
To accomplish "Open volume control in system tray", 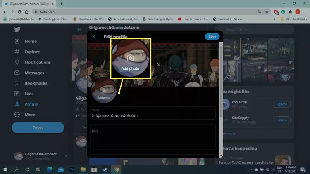I will (x=272, y=169).
